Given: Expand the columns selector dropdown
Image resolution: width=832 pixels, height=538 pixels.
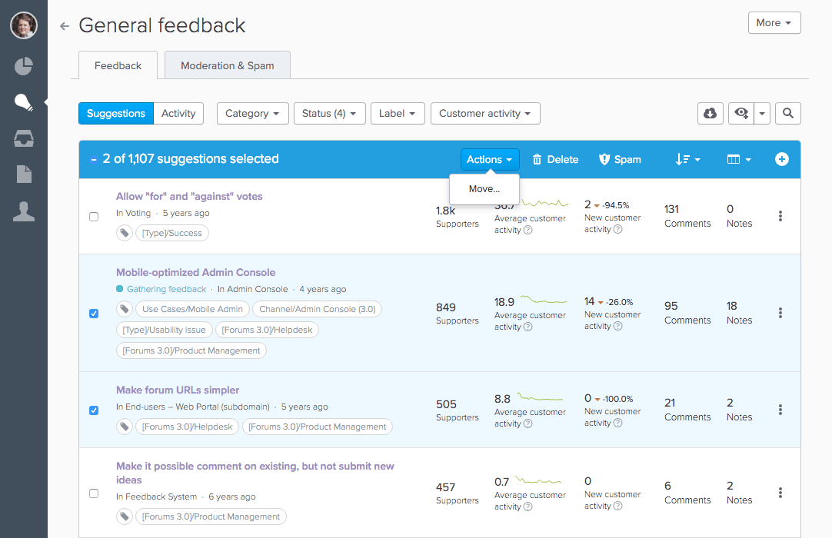Looking at the screenshot, I should (x=737, y=159).
